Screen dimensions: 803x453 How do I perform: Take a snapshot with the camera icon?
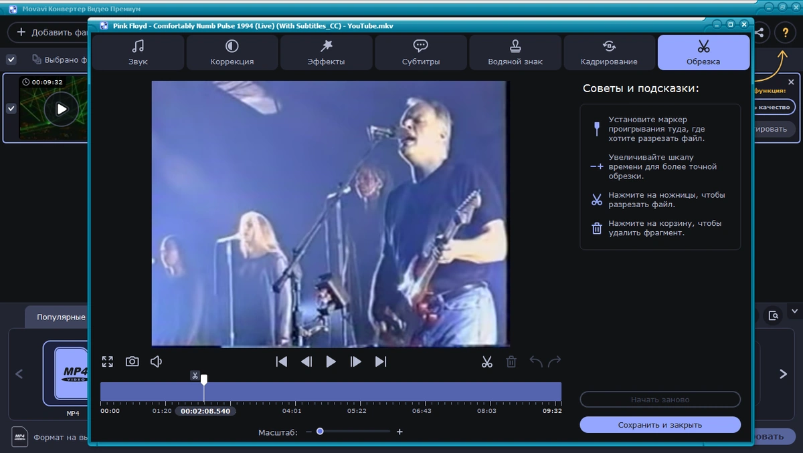[132, 361]
